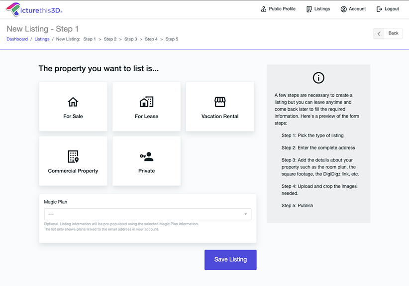The image size is (409, 286).
Task: Click the For Sale house icon
Action: [73, 102]
